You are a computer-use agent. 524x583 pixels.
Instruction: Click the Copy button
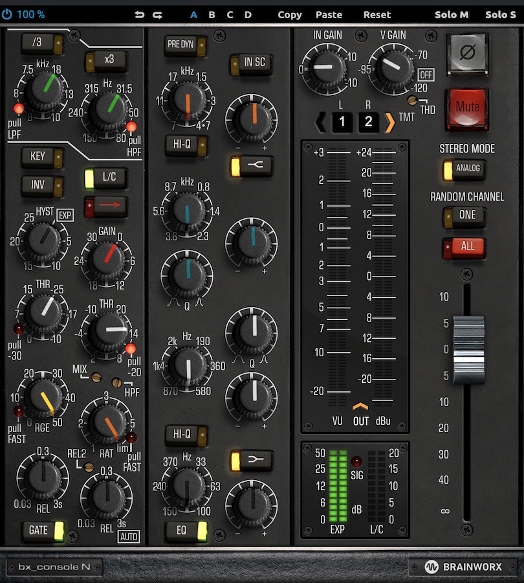point(290,14)
